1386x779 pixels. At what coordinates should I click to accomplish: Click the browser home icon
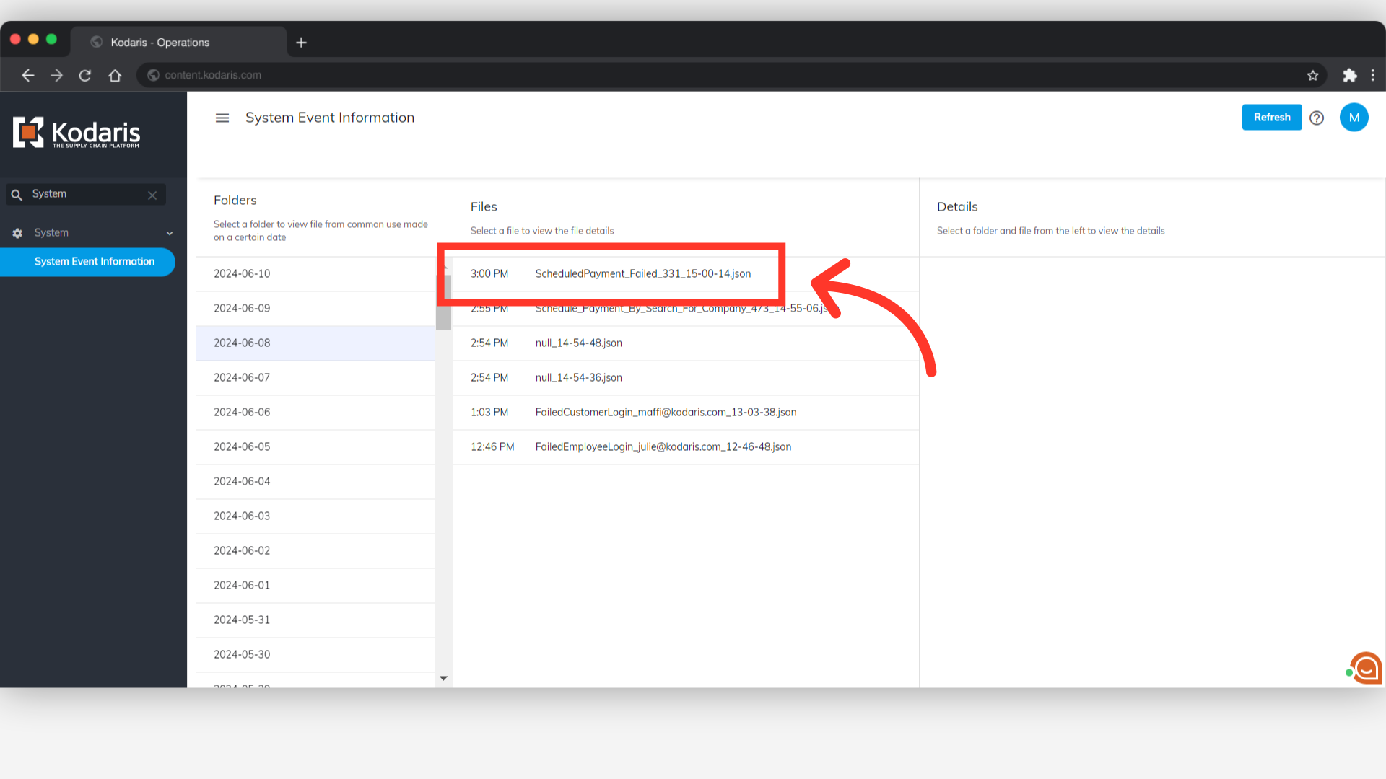pyautogui.click(x=115, y=75)
